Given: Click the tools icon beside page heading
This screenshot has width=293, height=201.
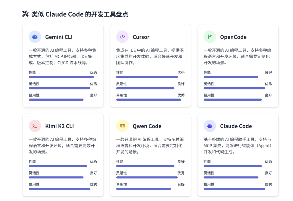Looking at the screenshot, I should [x=25, y=14].
